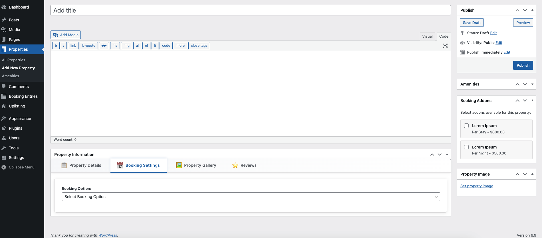Click the Media icon in sidebar

[x=4, y=30]
